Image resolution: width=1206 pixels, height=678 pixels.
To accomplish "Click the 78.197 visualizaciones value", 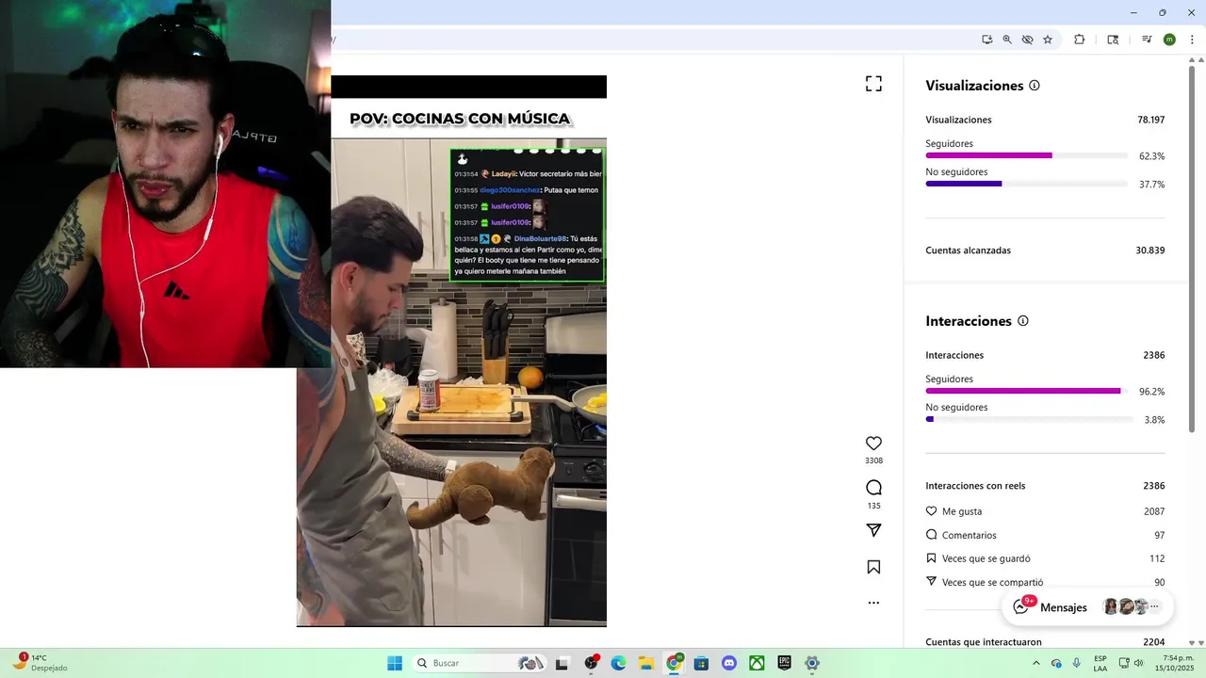I will click(1150, 120).
